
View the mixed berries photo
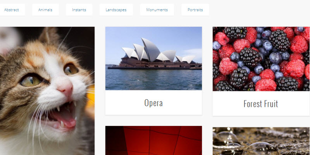pyautogui.click(x=261, y=59)
